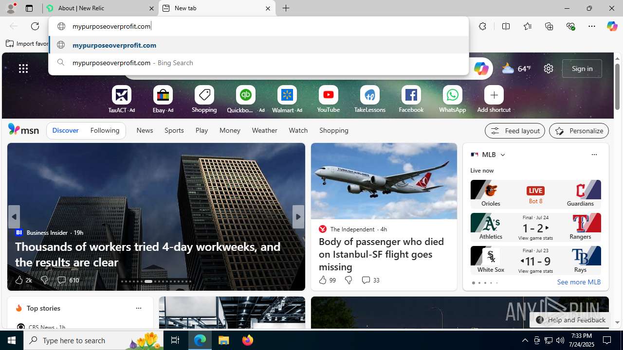Open the Microsoft apps grid launcher
The image size is (623, 350).
[x=23, y=69]
